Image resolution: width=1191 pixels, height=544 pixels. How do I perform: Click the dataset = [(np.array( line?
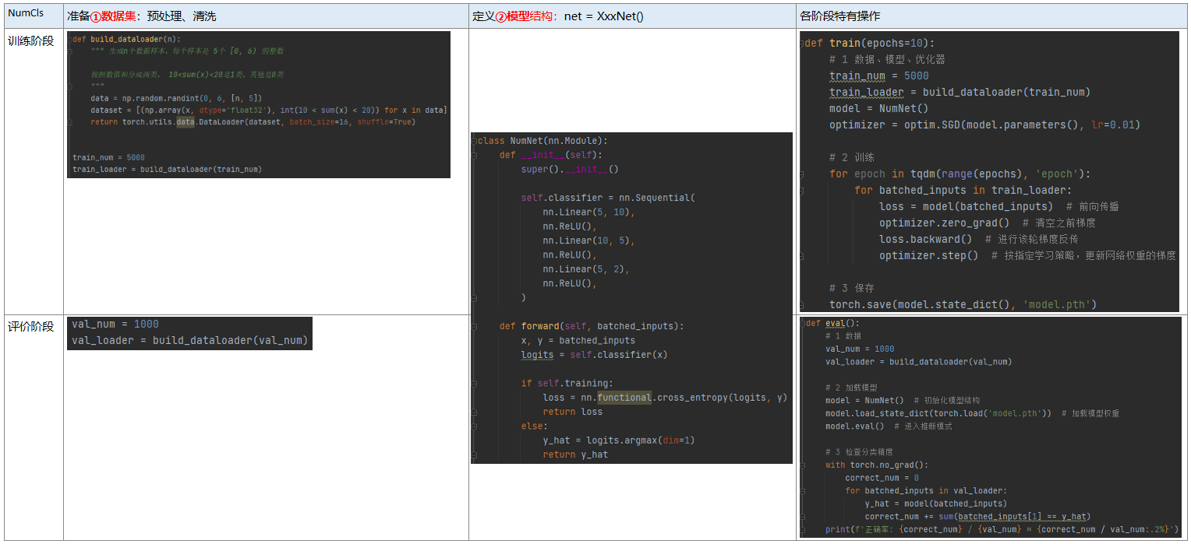point(268,110)
